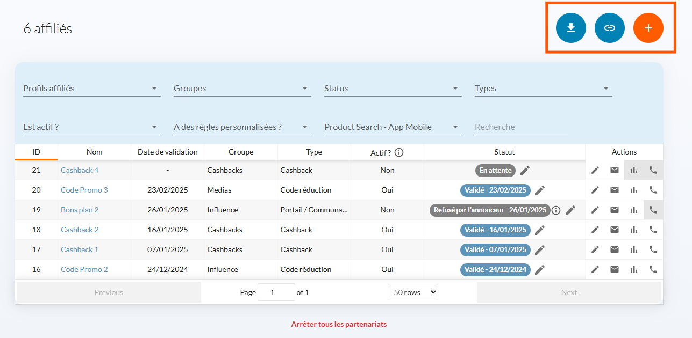Click status pencil next to 'Validé - 24/12/2024'
692x338 pixels.
tap(540, 270)
